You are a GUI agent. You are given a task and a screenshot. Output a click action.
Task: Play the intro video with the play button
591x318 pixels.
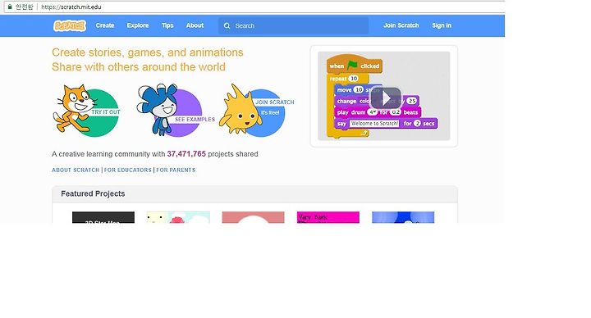click(386, 98)
